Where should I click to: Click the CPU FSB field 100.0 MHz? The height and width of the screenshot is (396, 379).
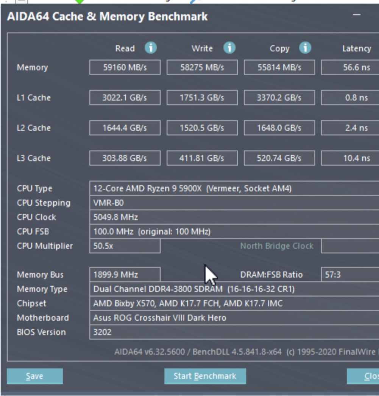tap(234, 231)
